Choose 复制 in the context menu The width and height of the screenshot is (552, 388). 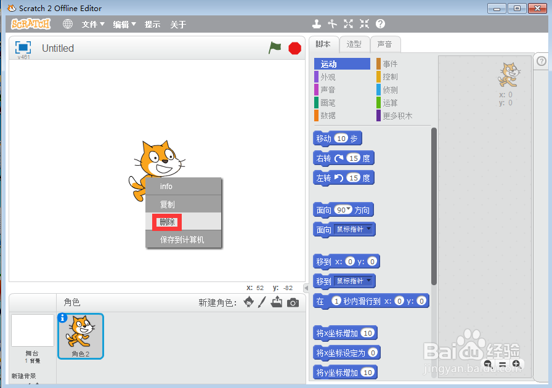click(184, 204)
